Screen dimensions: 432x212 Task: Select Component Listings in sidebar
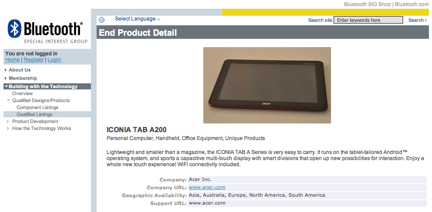[x=38, y=107]
